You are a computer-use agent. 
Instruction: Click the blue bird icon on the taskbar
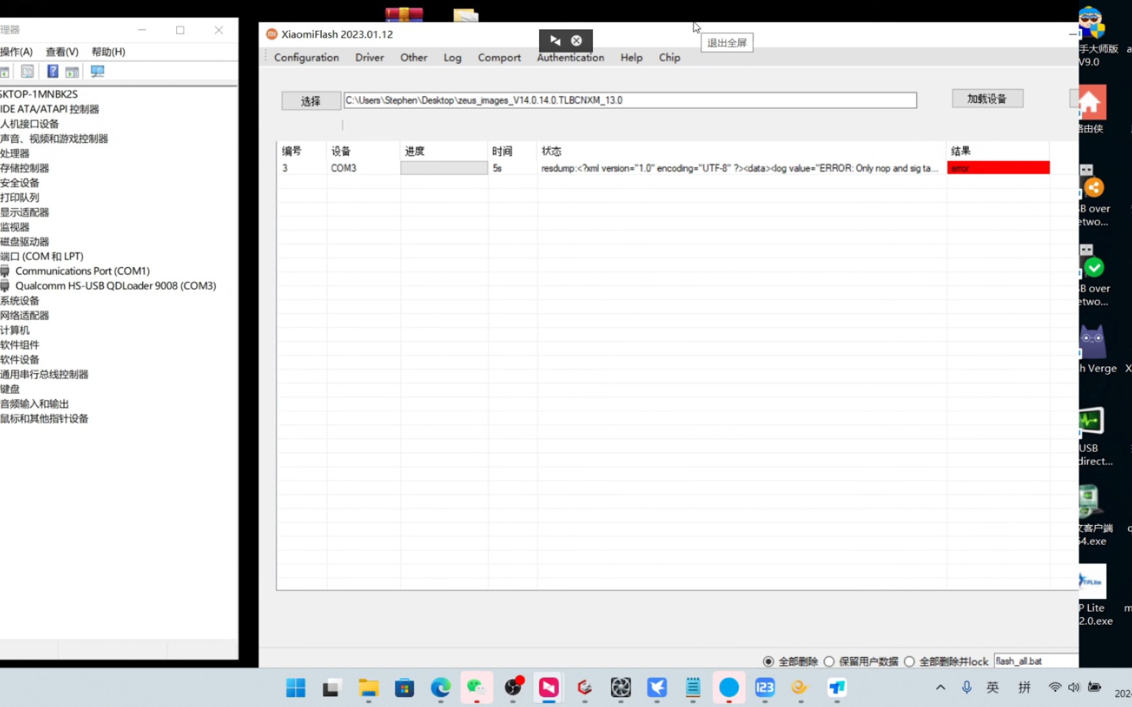pyautogui.click(x=657, y=687)
